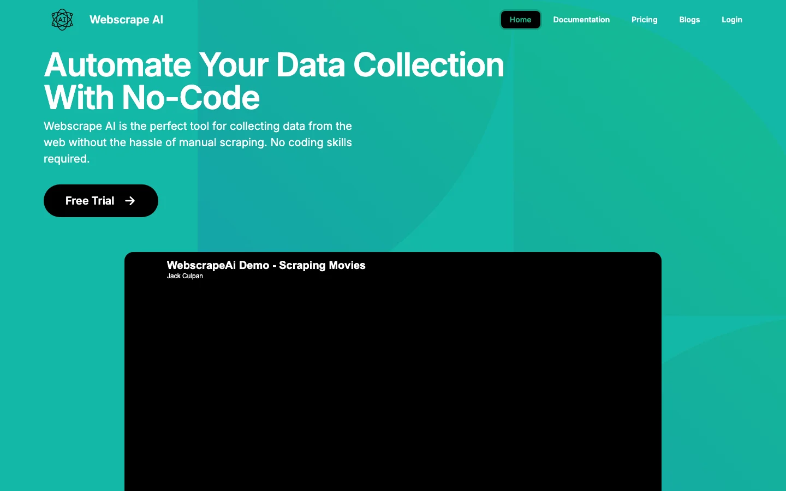Click the Webscrape AI brand name
The height and width of the screenshot is (491, 786).
(126, 20)
